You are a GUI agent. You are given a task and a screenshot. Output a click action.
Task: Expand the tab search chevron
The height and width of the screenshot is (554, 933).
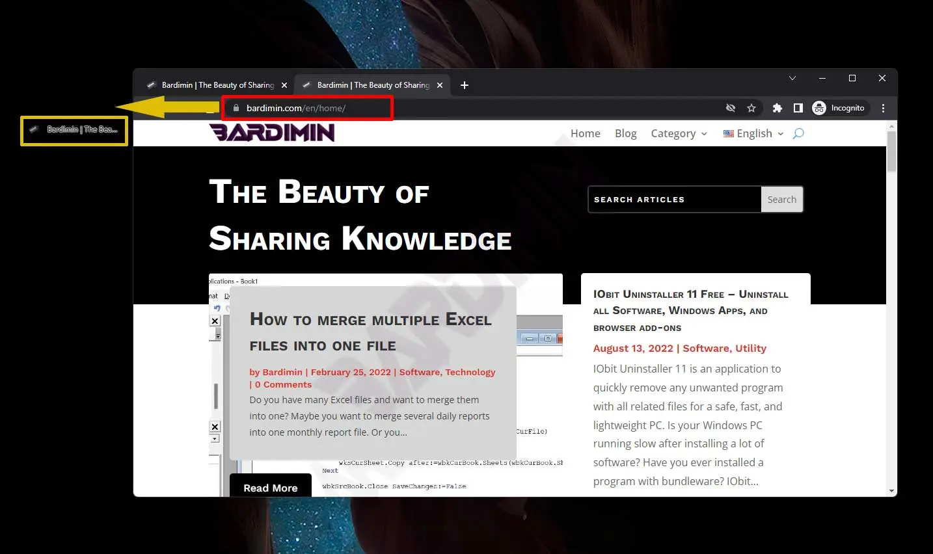pyautogui.click(x=792, y=78)
